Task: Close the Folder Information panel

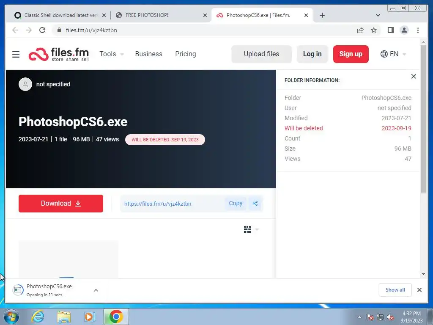Action: coord(414,76)
